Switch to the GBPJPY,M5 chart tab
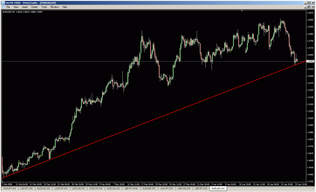Viewport: 316px width, 192px height. point(201,188)
